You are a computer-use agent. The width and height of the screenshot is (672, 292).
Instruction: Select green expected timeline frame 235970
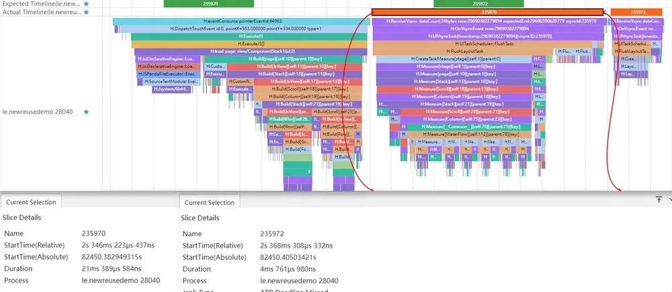(209, 3)
